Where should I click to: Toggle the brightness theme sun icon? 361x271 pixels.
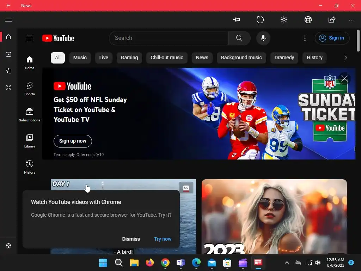point(284,20)
